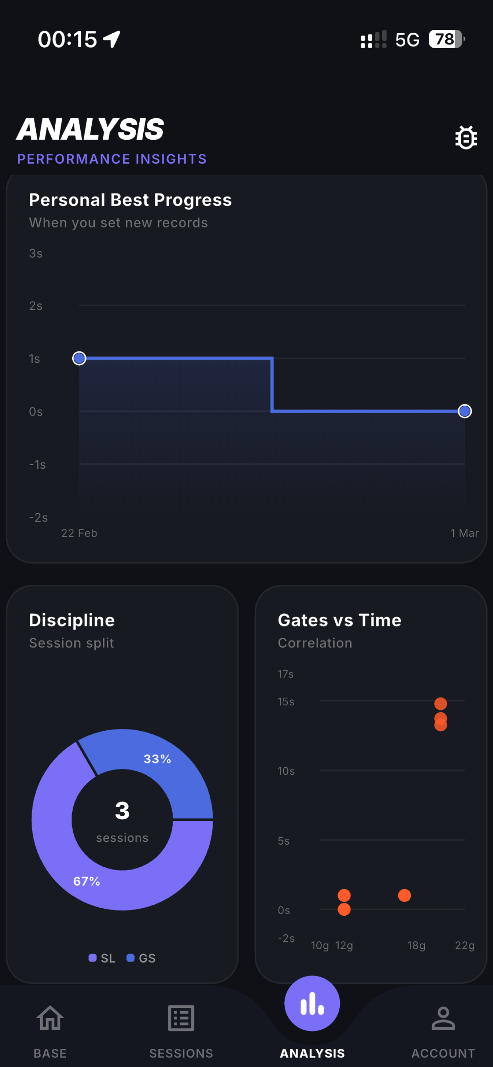Viewport: 493px width, 1067px height.
Task: Tap the Base home icon
Action: click(x=50, y=1018)
